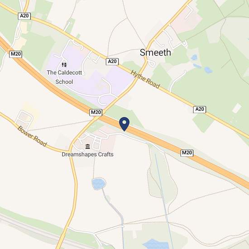The width and height of the screenshot is (249, 249).
Task: Click the M20 shield beside the bridge crossing
Action: pyautogui.click(x=96, y=112)
